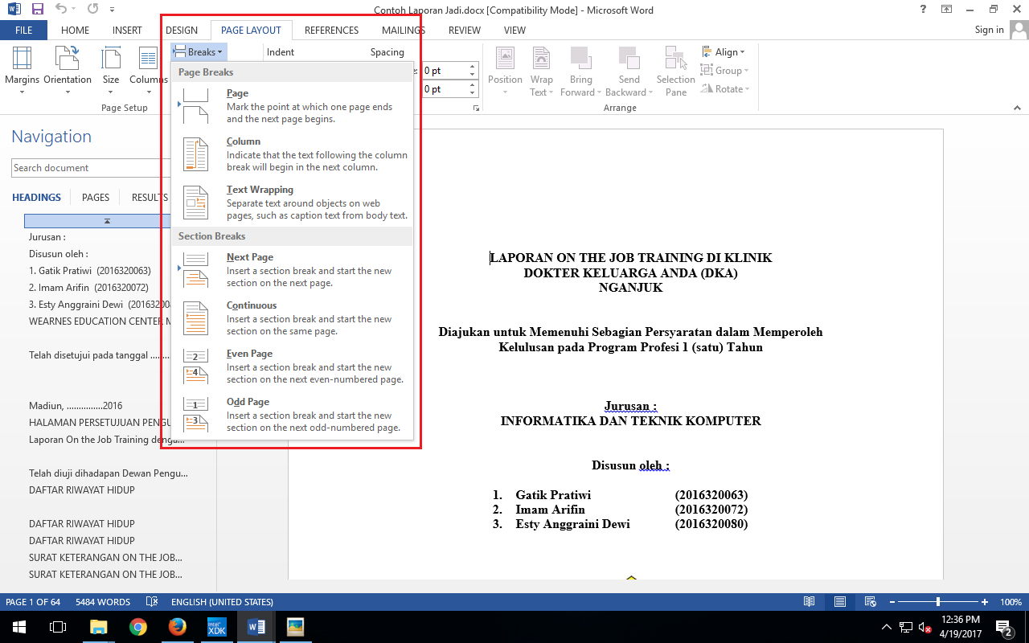
Task: Open the Align dropdown
Action: [724, 51]
